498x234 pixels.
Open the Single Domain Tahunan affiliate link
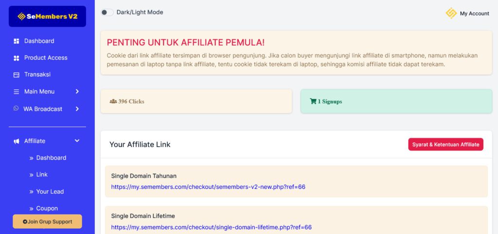[x=208, y=187]
